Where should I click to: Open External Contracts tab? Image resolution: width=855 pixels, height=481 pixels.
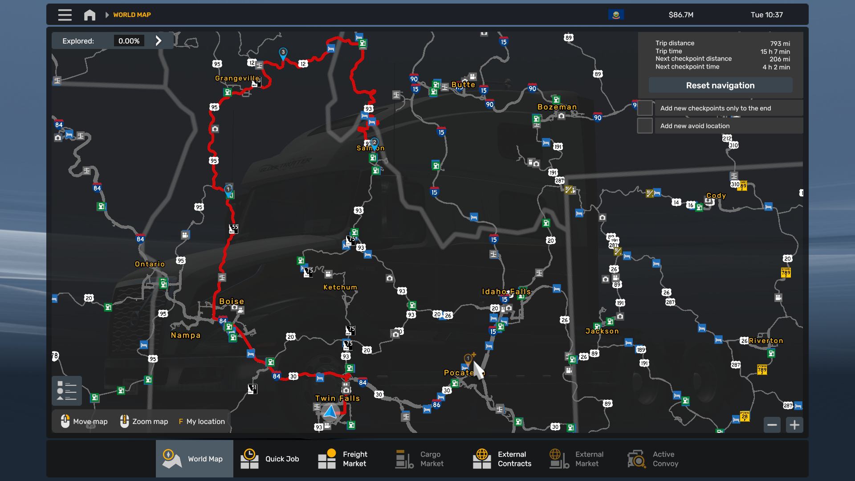pyautogui.click(x=503, y=459)
